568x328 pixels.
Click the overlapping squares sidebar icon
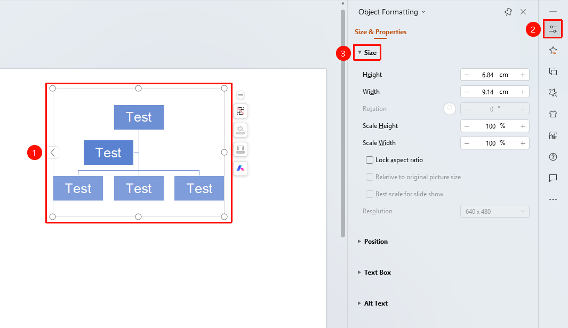click(553, 71)
